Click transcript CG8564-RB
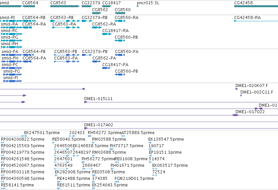This screenshot has width=278, height=190. [x=34, y=18]
